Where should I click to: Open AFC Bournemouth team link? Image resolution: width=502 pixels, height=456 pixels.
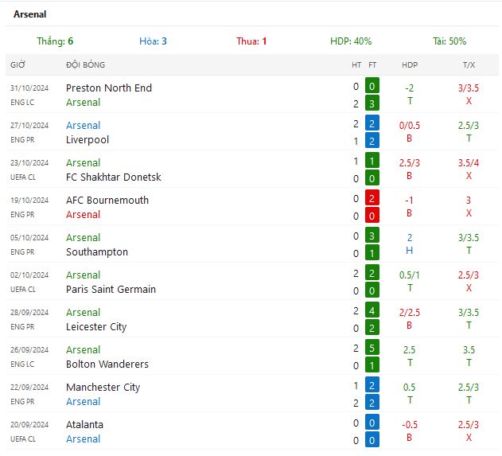point(107,200)
